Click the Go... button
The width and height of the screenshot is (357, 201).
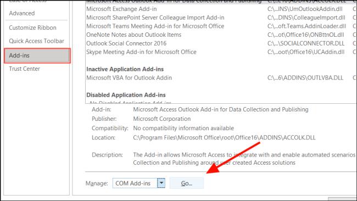coord(187,183)
